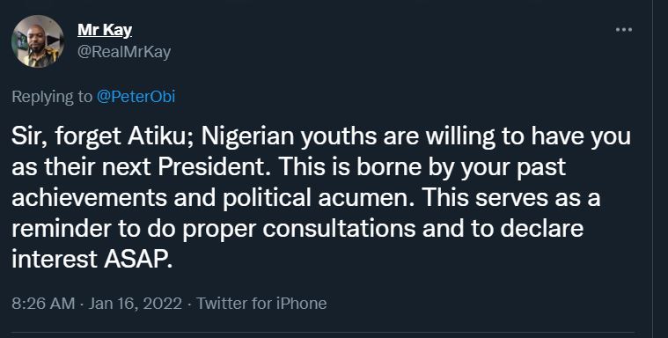Image resolution: width=668 pixels, height=338 pixels.
Task: Visit the @RealMrKay handle profile
Action: (x=124, y=52)
